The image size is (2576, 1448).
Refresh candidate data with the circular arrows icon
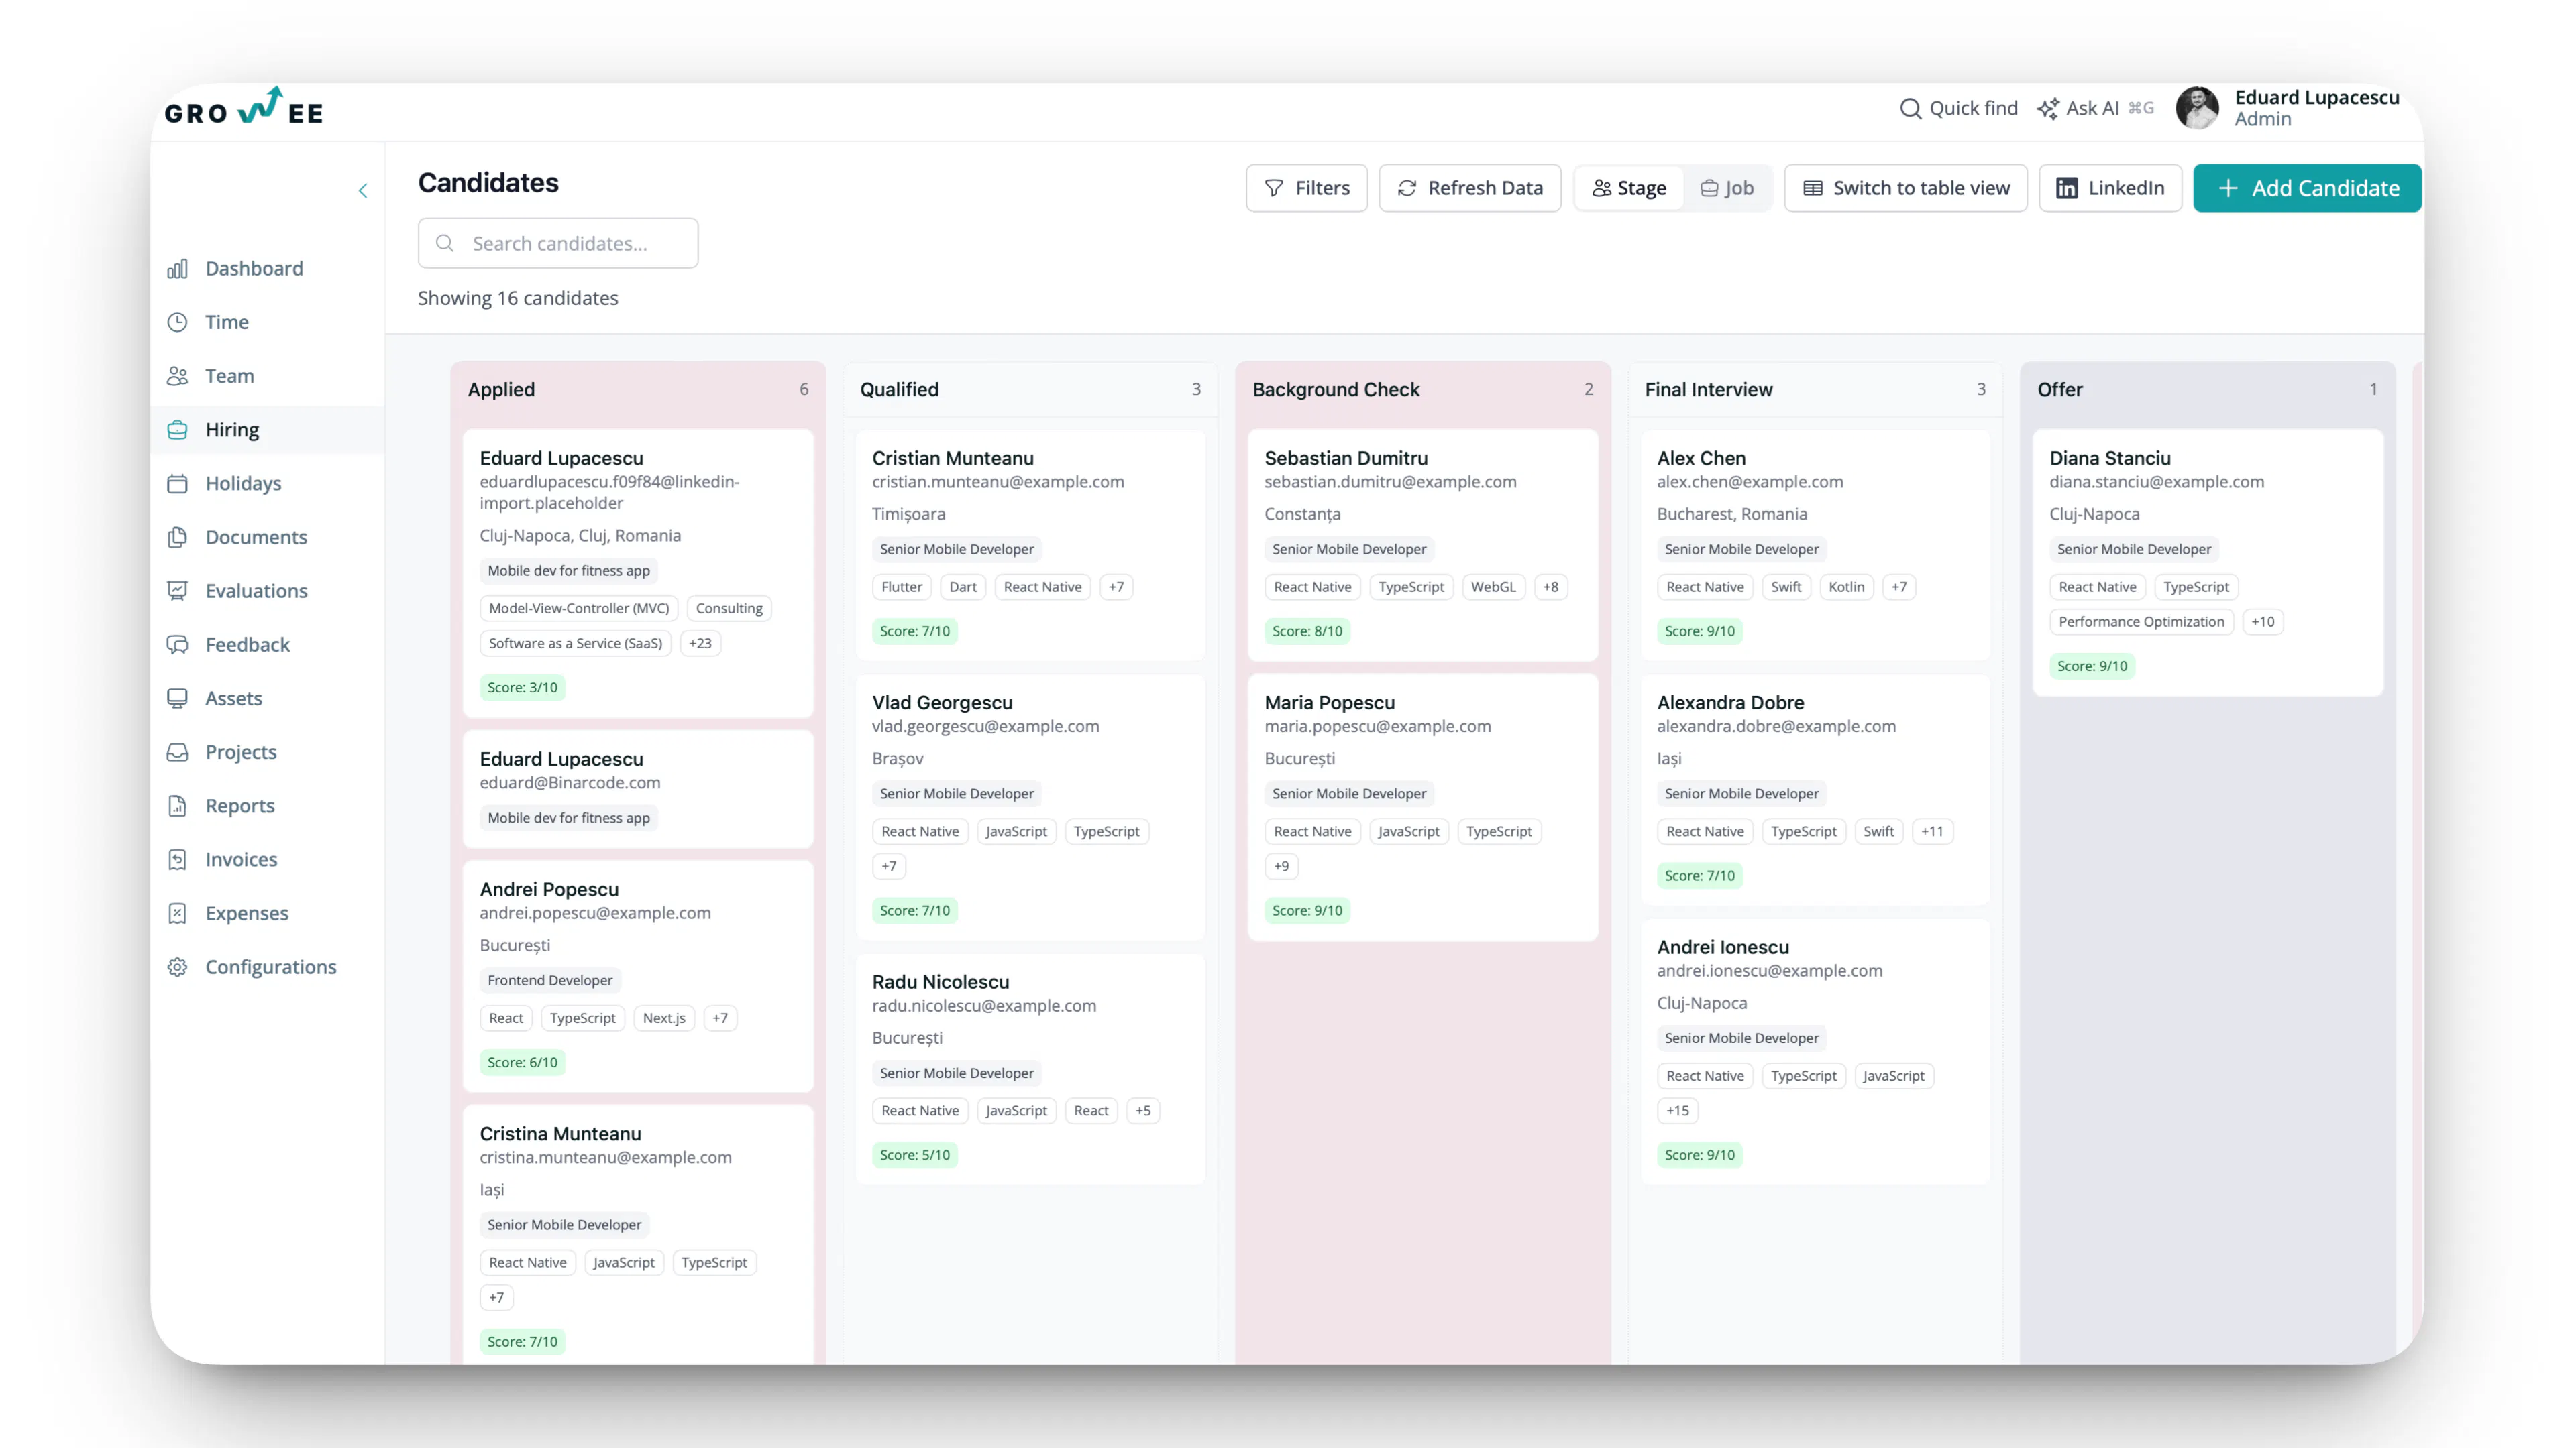tap(1406, 188)
